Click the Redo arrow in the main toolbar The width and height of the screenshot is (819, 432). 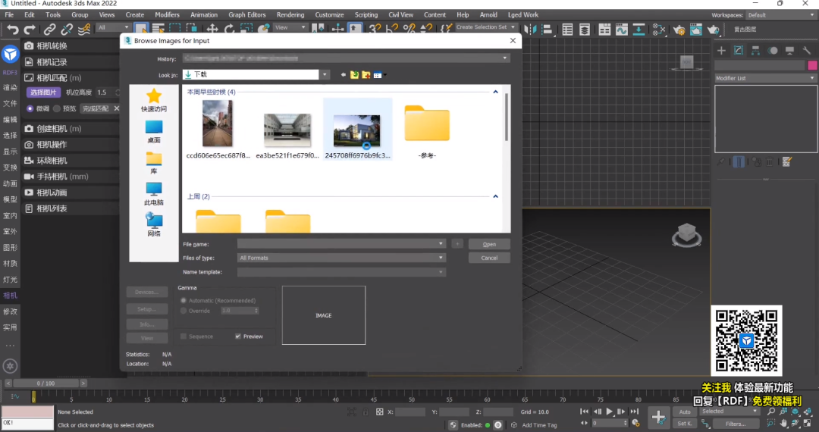[x=30, y=30]
